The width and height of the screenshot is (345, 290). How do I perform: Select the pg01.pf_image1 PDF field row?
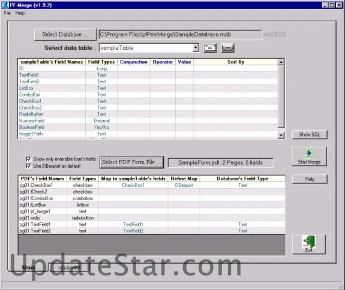[x=152, y=212]
